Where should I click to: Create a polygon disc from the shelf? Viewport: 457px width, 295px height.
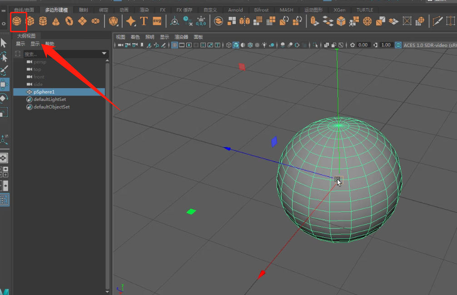pyautogui.click(x=95, y=21)
